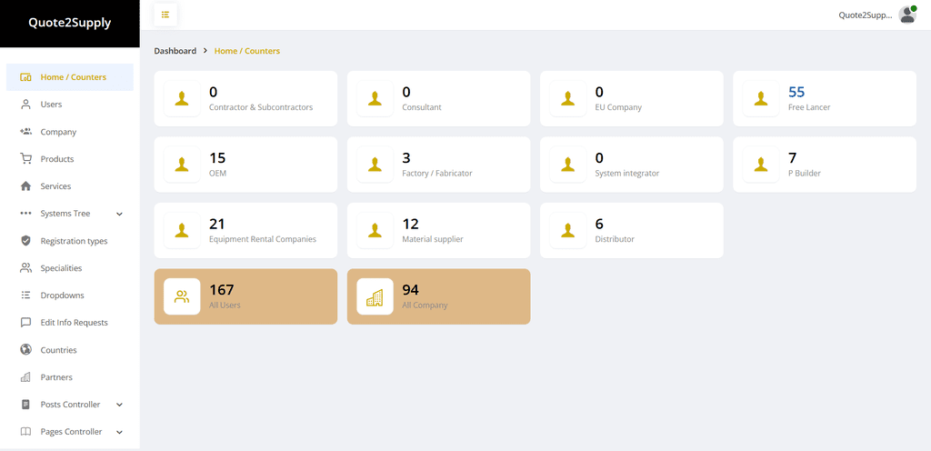
Task: Click the Contractor & Subcontractors card icon
Action: point(182,98)
